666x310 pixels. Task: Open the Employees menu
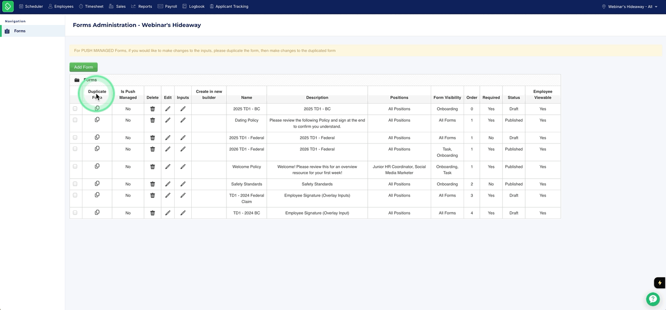(x=61, y=6)
